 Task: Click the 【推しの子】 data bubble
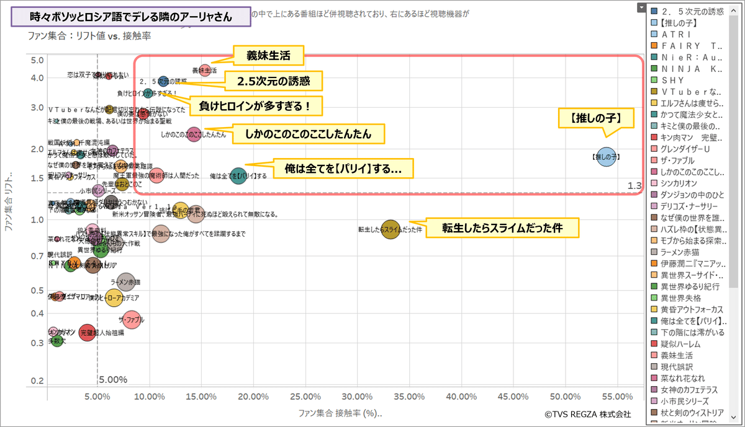(605, 157)
